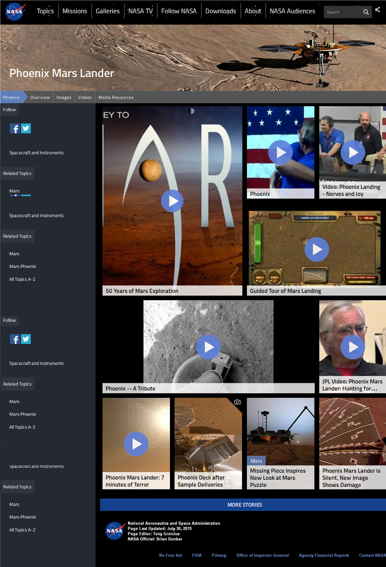Play the Phoenix Landing Nerves and Joy video
386x567 pixels.
tap(353, 153)
